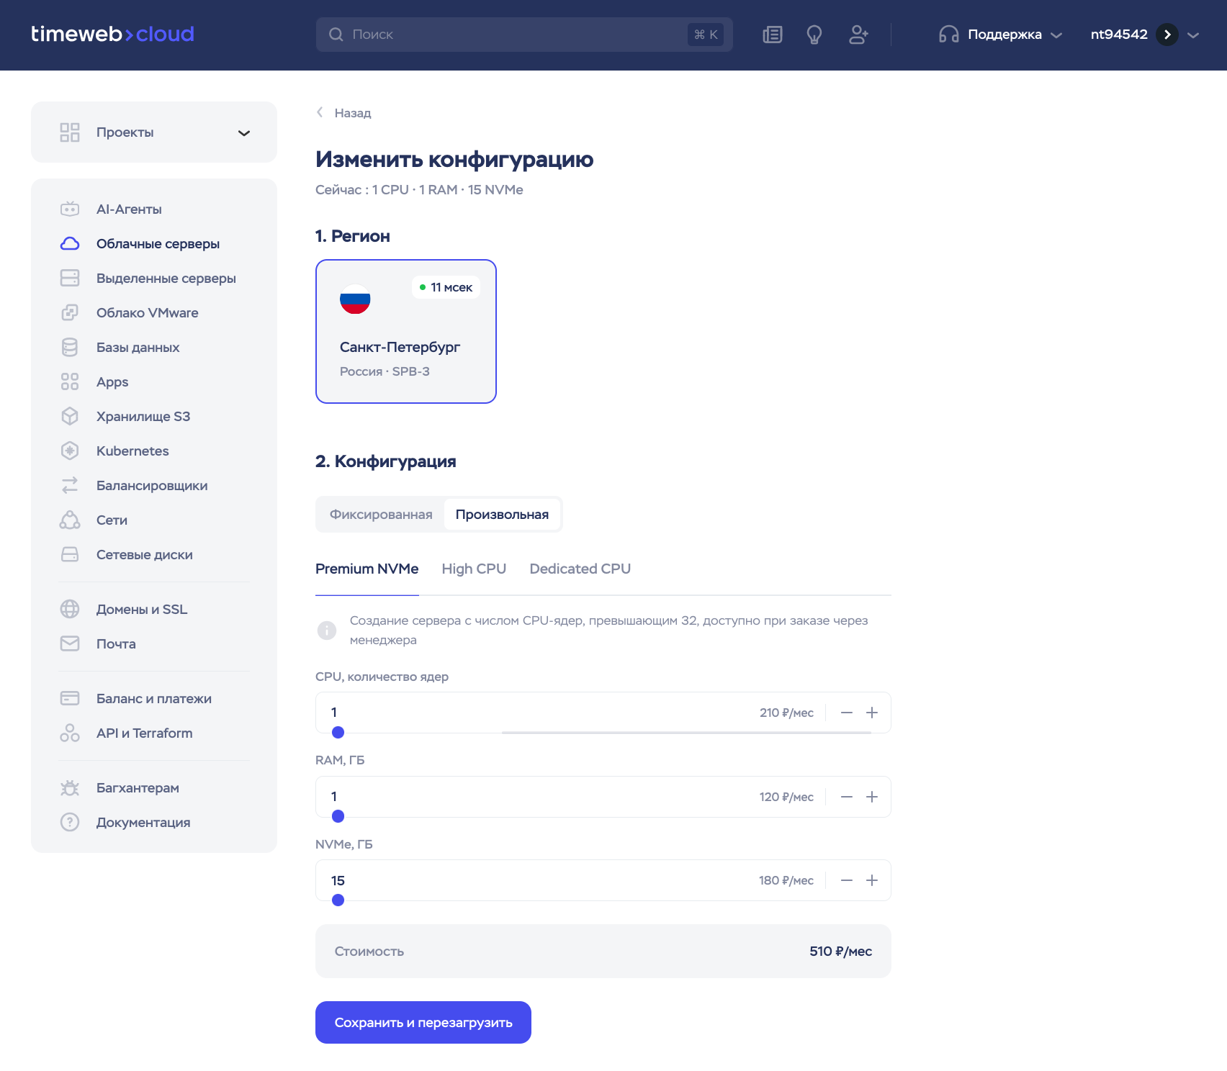Increase RAM with the plus button
Screen dimensions: 1227x1071
click(872, 797)
